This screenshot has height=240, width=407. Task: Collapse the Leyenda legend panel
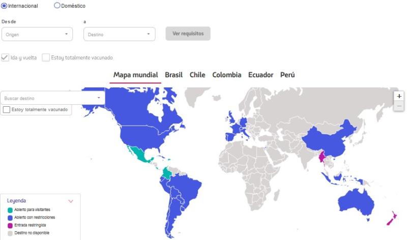(x=70, y=201)
